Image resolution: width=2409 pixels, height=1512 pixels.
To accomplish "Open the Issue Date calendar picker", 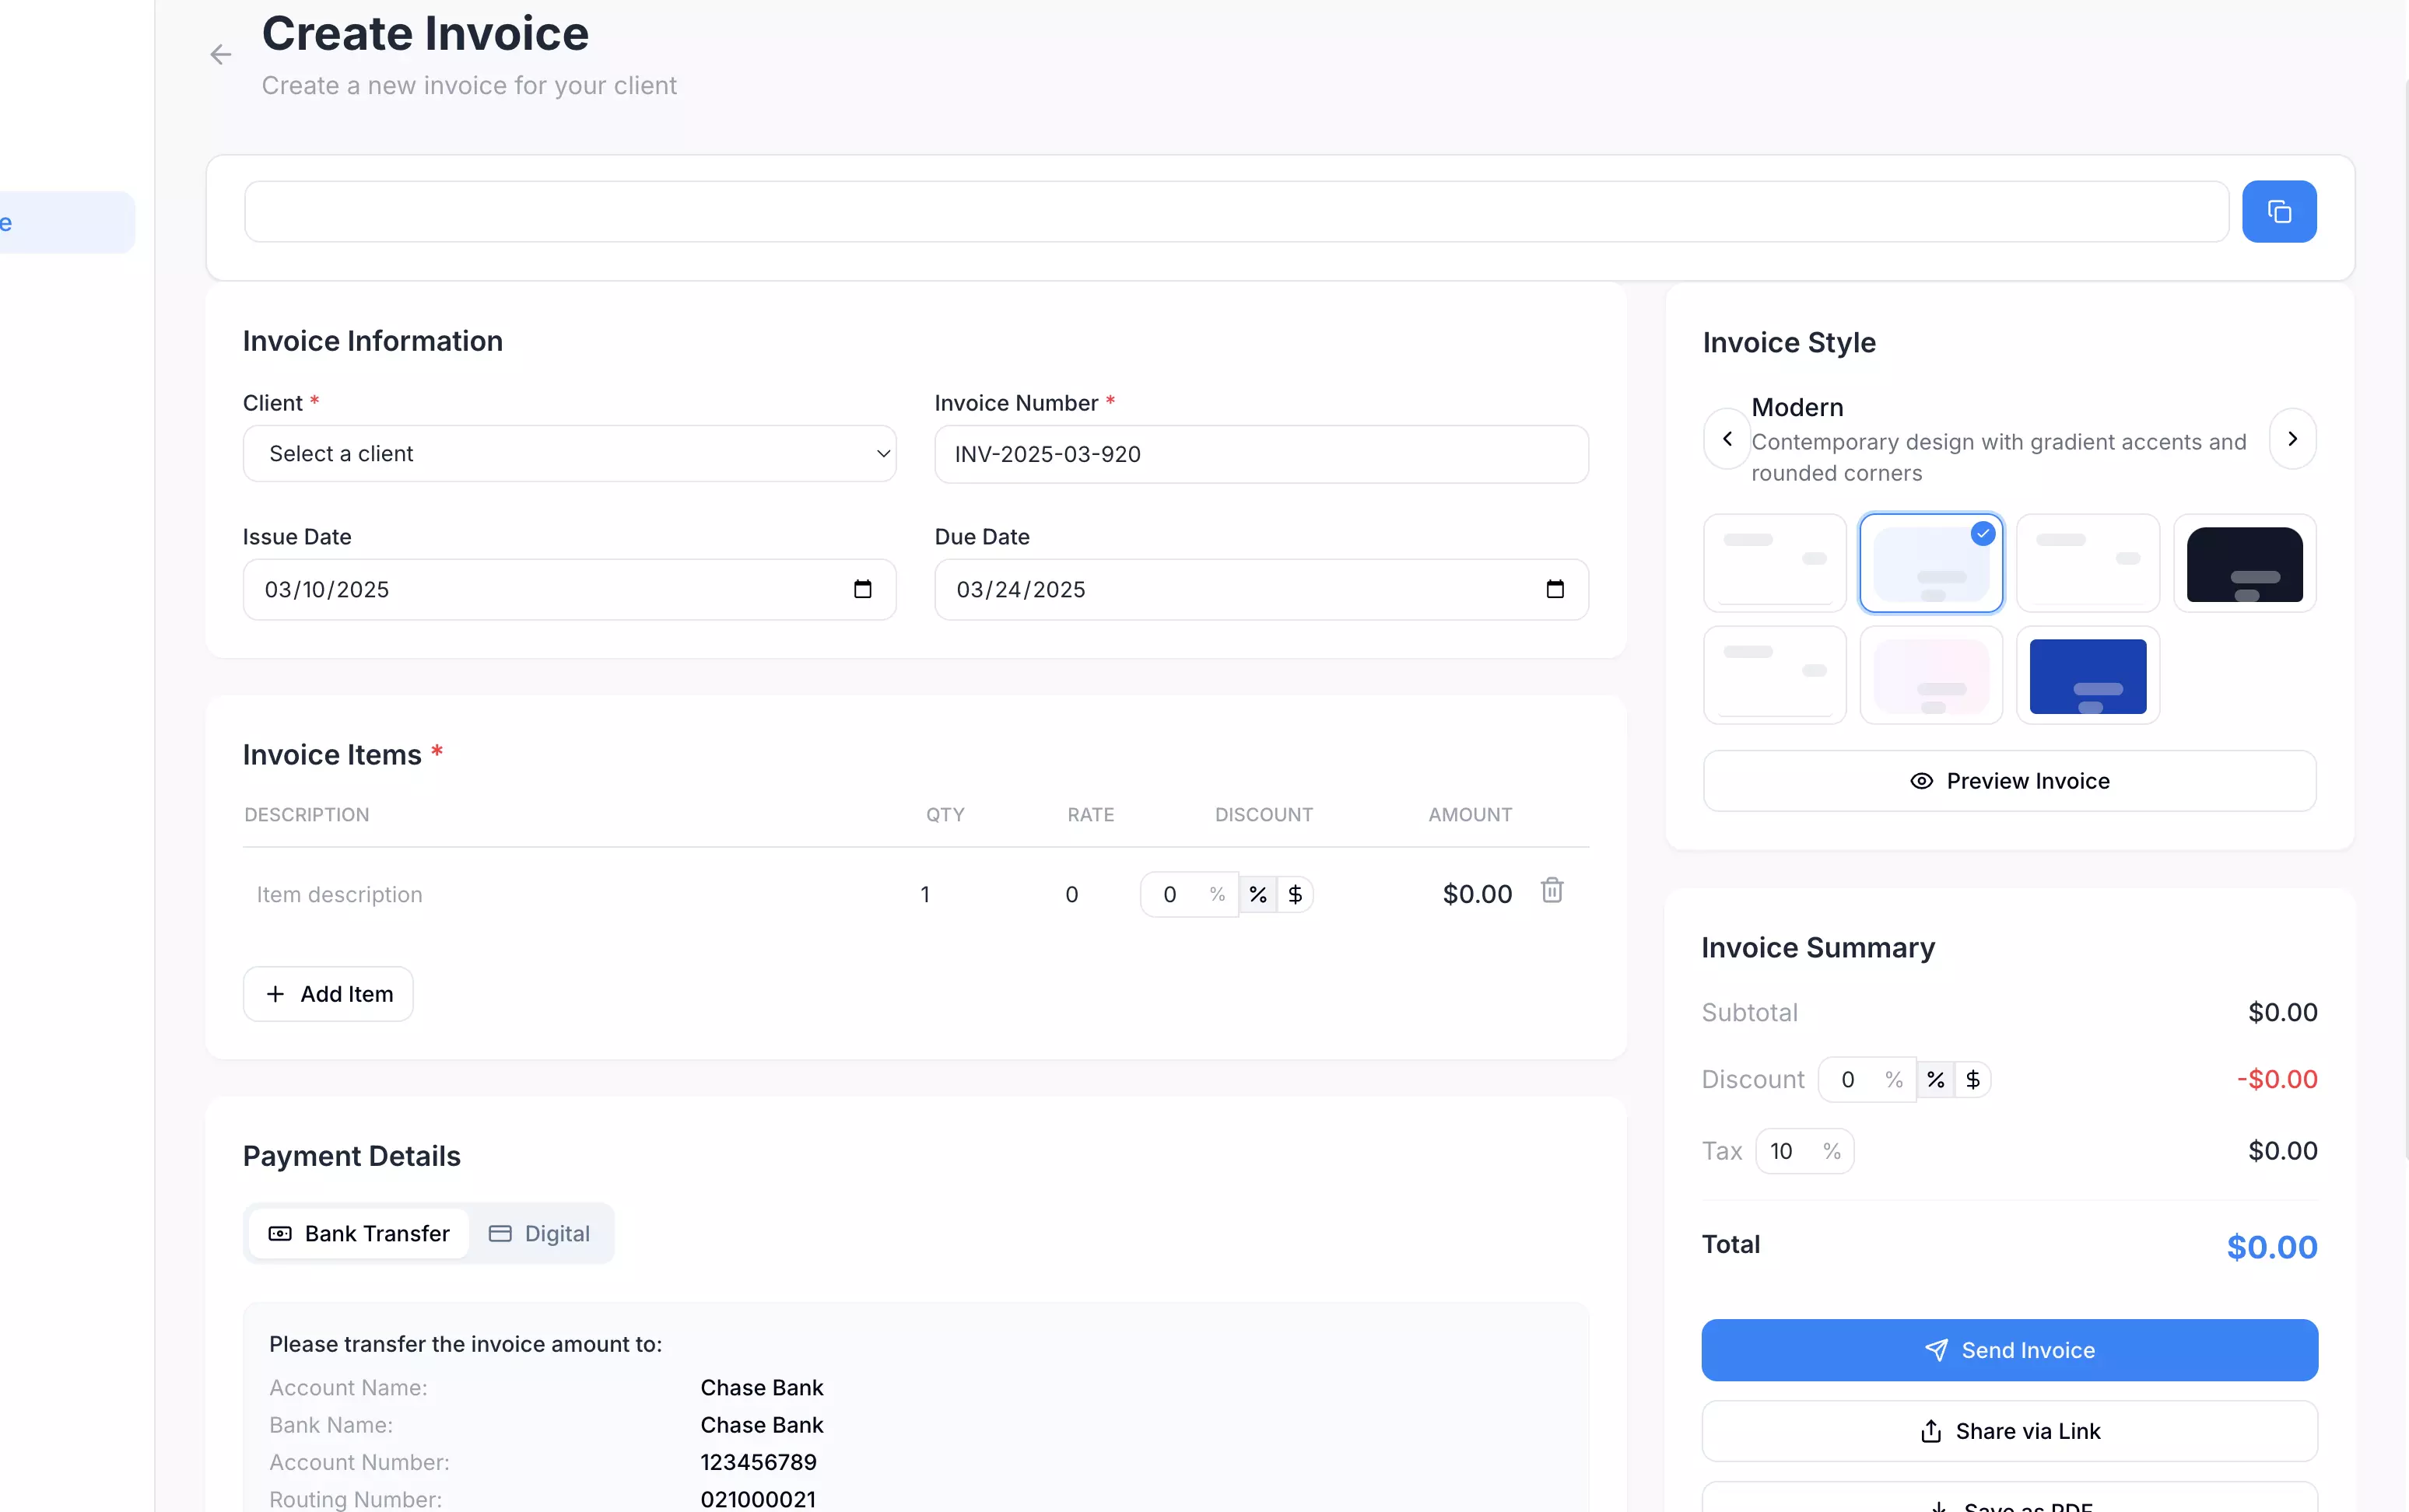I will tap(862, 589).
